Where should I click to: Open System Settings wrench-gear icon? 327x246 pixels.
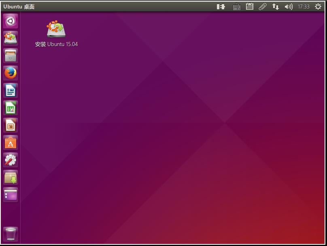[x=11, y=160]
